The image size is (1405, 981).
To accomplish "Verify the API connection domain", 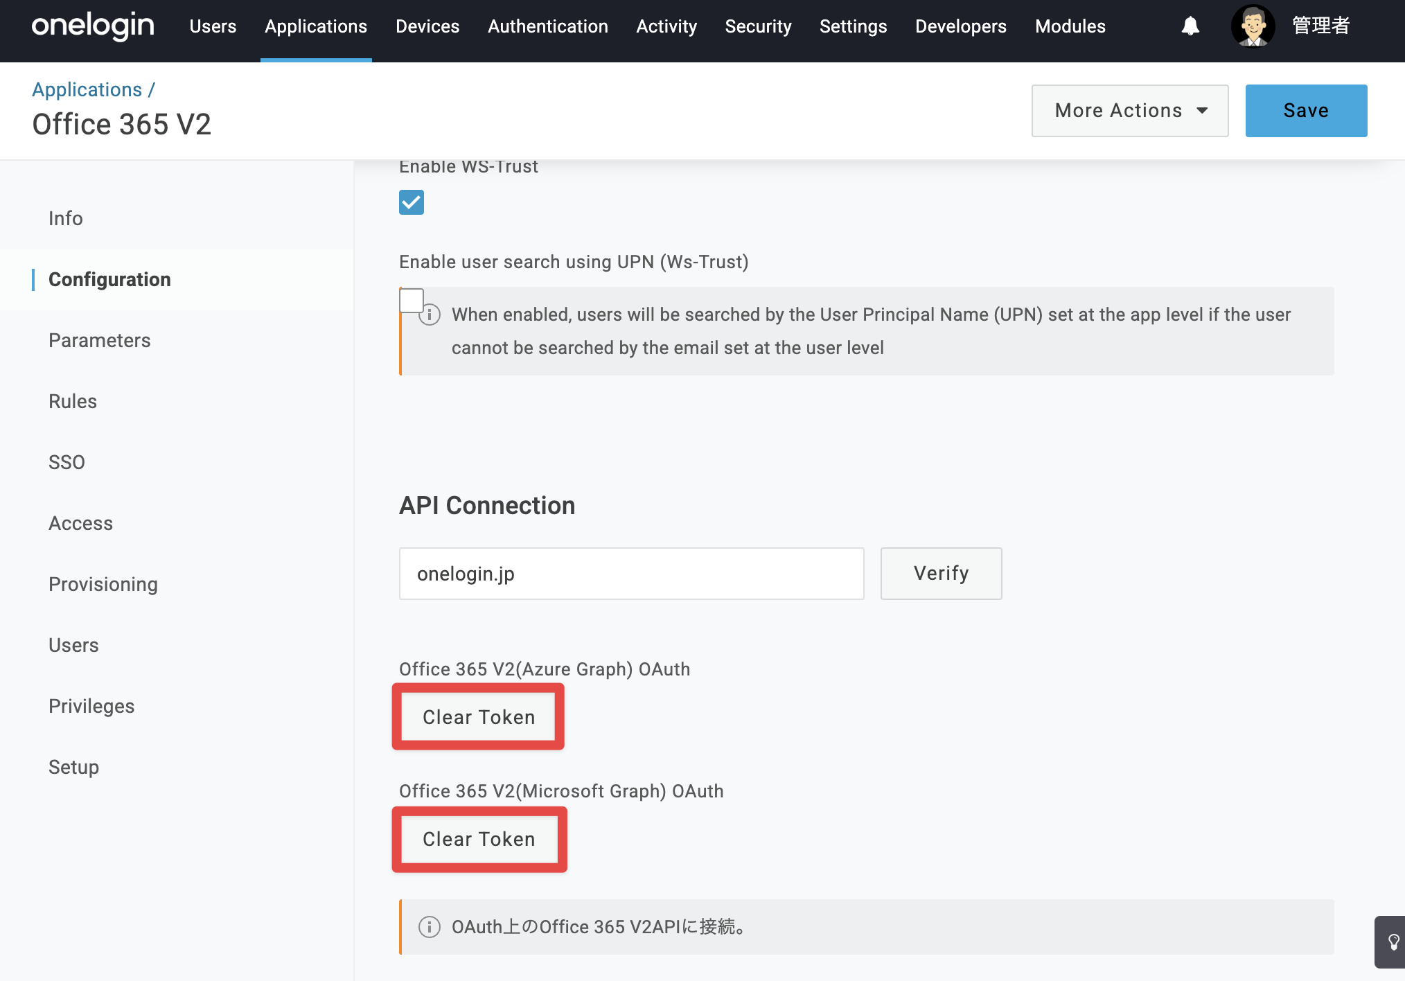I will pyautogui.click(x=941, y=574).
